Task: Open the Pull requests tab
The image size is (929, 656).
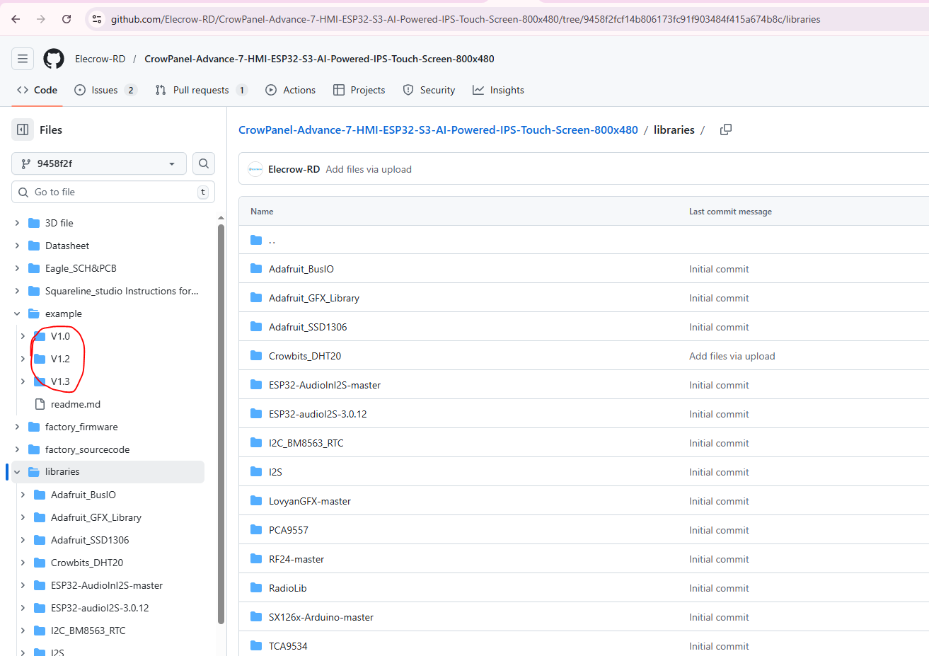Action: [x=201, y=90]
